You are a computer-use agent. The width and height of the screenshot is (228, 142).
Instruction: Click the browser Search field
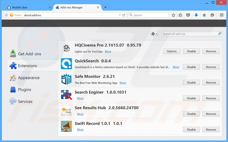[148, 15]
